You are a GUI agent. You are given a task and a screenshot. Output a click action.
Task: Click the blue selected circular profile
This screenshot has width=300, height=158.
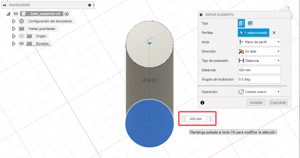pyautogui.click(x=150, y=123)
